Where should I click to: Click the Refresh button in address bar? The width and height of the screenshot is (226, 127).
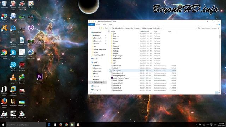pyautogui.click(x=199, y=28)
